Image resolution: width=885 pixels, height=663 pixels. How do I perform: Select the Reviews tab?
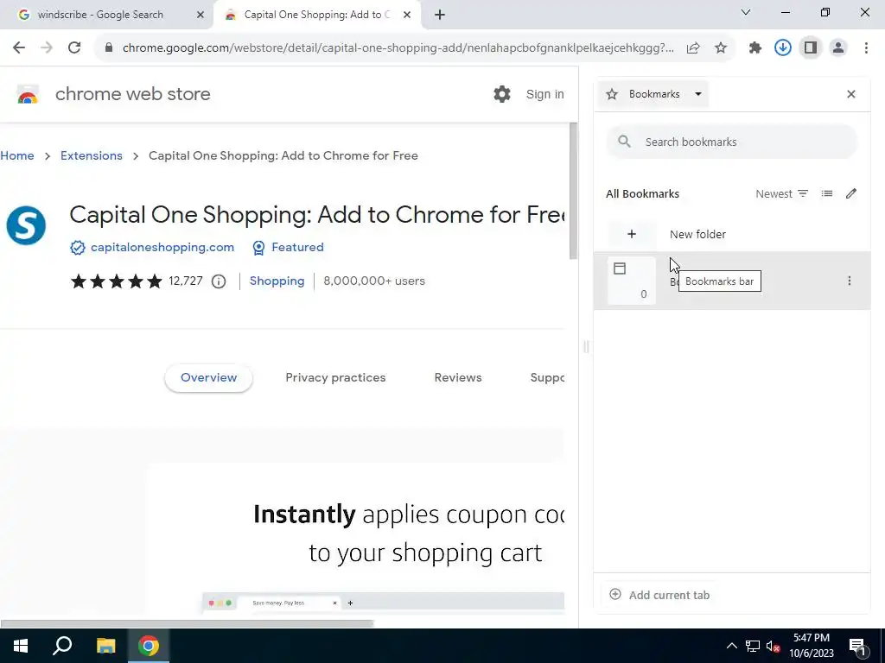coord(458,378)
